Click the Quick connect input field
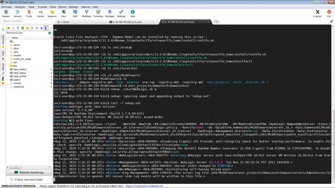Screen dimensions: 335x188 tap(26, 21)
